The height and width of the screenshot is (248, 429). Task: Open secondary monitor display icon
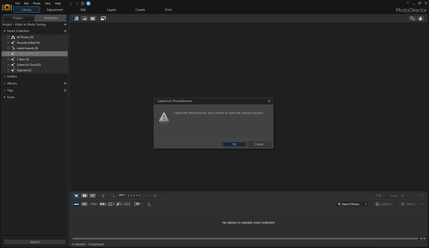(103, 19)
